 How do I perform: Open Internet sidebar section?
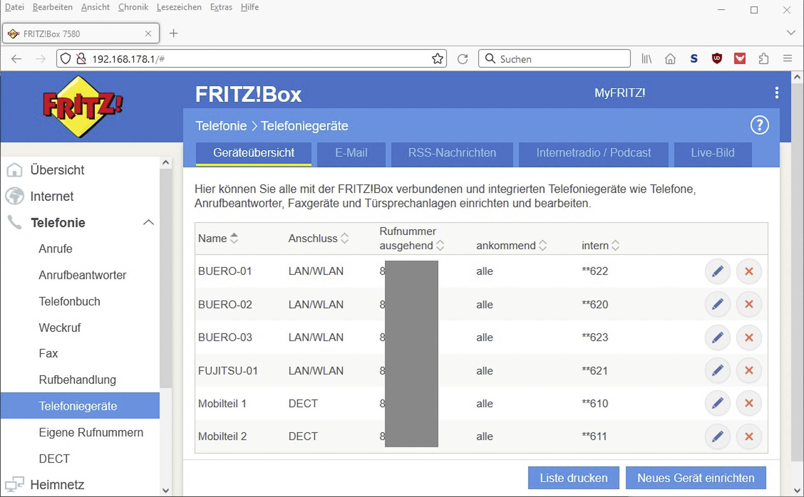[52, 196]
